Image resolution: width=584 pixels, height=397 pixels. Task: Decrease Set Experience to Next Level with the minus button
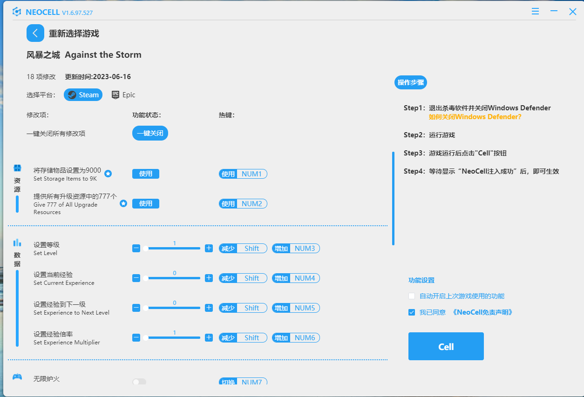tap(136, 308)
